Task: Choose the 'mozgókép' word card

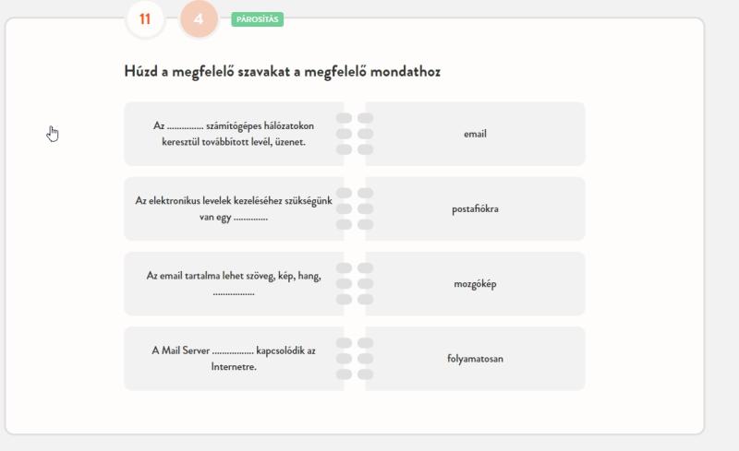Action: tap(475, 284)
